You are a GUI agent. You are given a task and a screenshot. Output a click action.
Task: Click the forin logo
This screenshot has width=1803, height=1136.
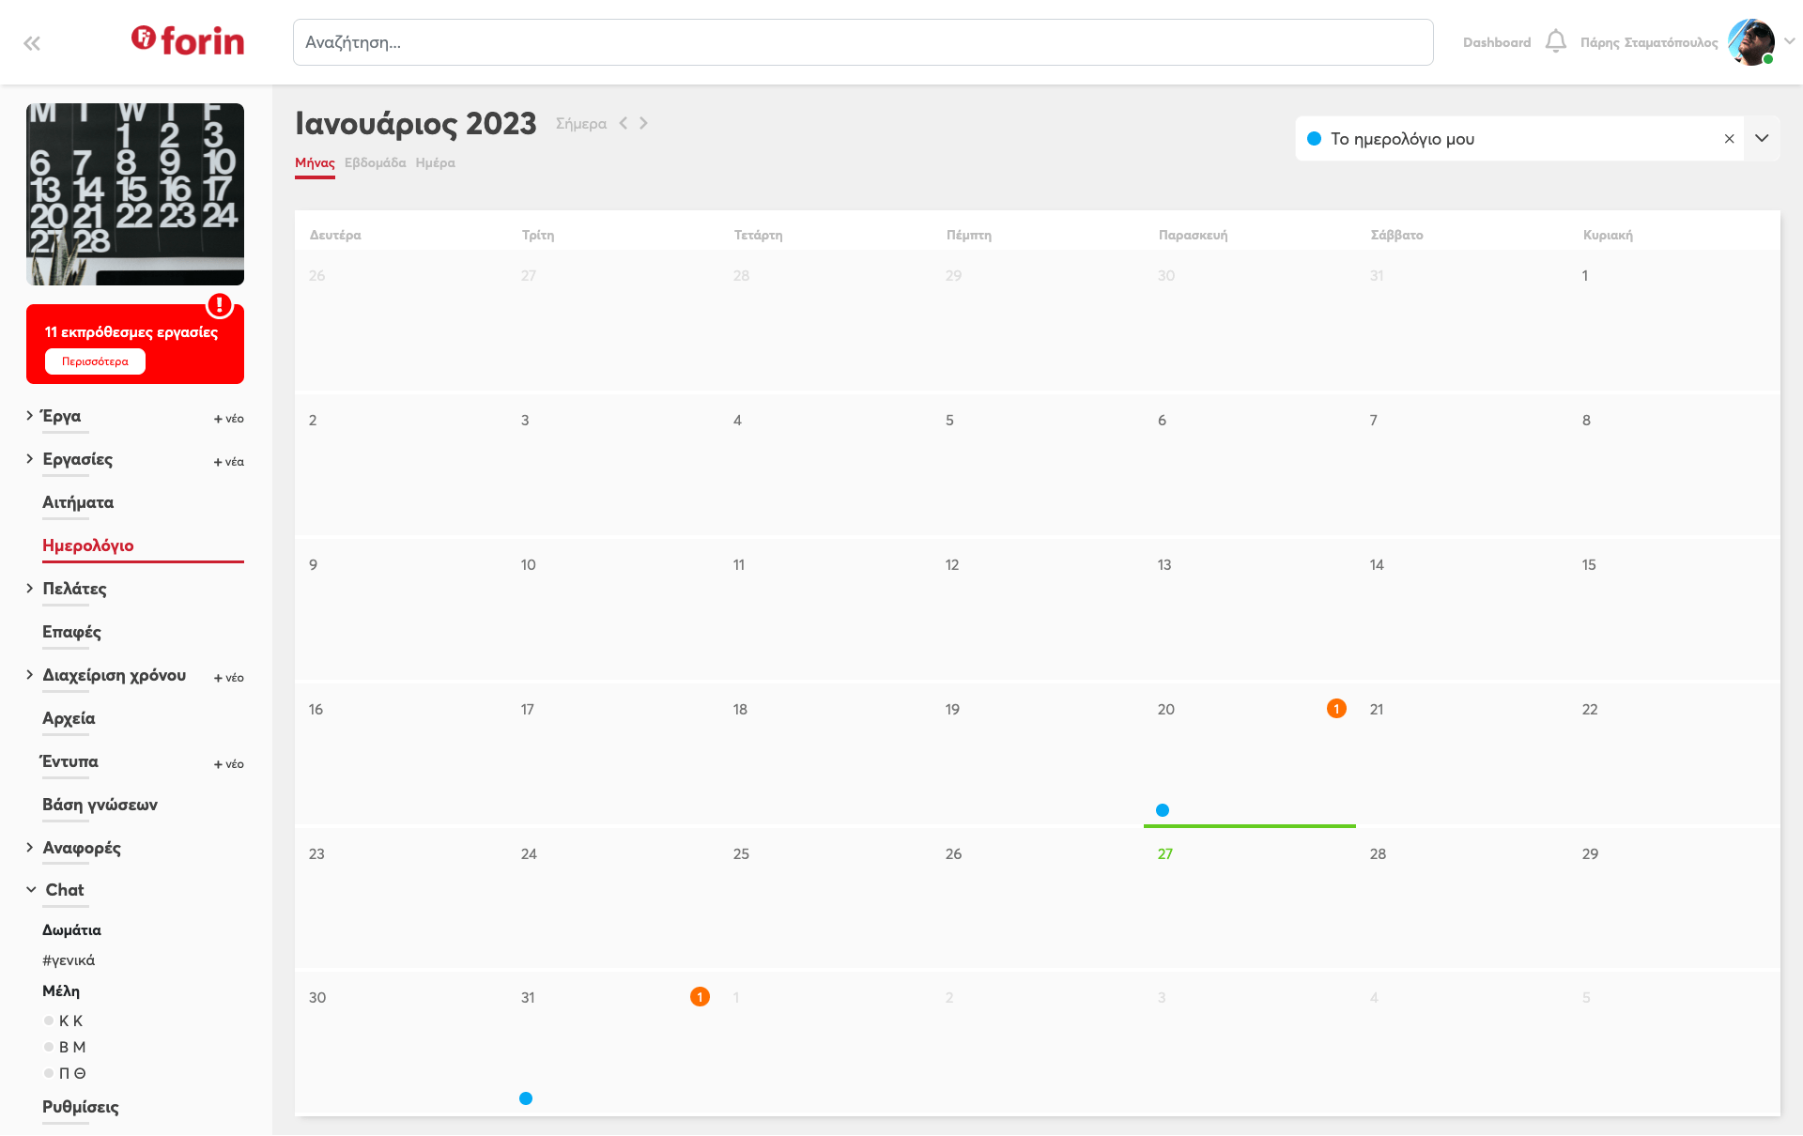tap(188, 40)
